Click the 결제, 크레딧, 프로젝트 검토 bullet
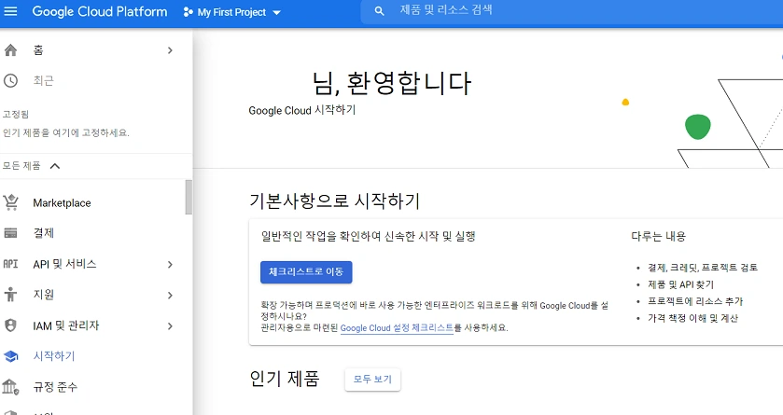 703,268
